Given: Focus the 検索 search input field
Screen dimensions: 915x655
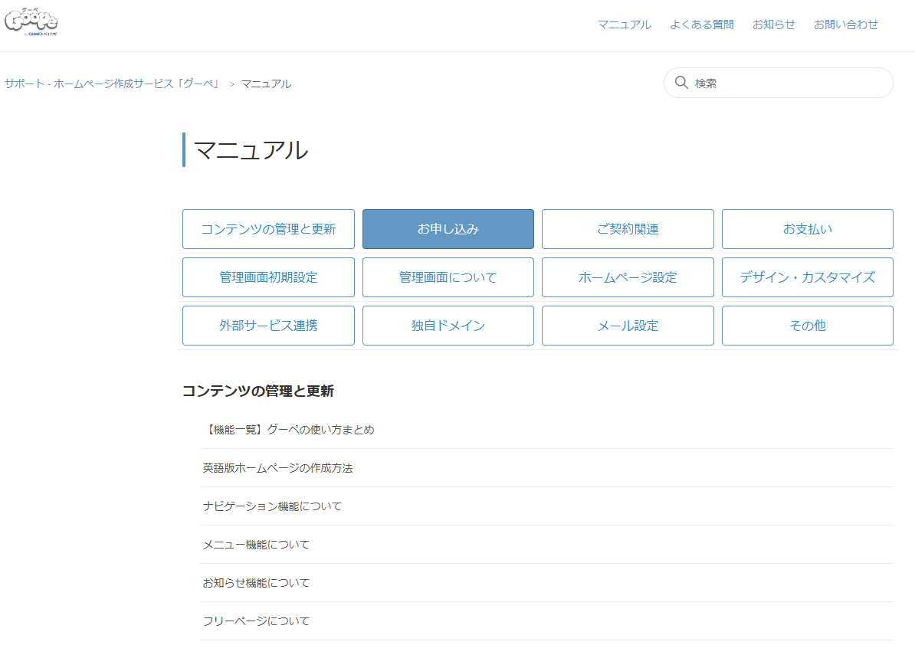Looking at the screenshot, I should 785,83.
